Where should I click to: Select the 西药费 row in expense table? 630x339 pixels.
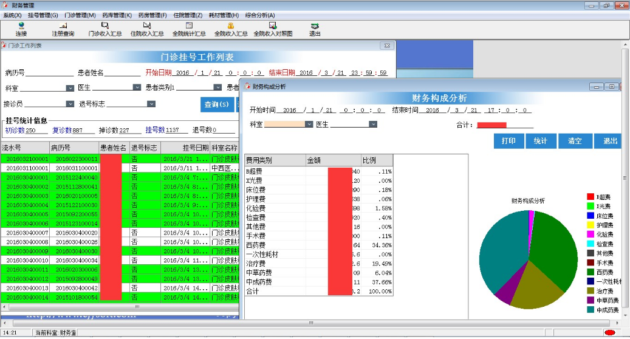pos(318,245)
